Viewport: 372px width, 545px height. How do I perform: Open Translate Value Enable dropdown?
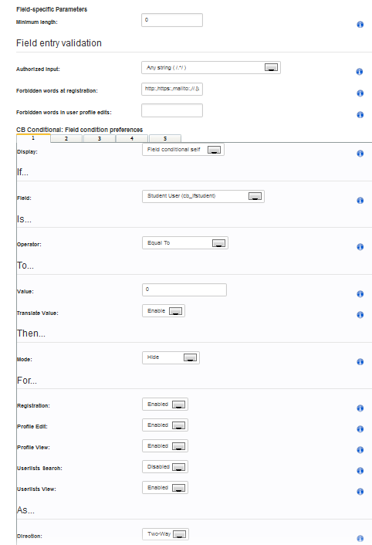pyautogui.click(x=164, y=311)
